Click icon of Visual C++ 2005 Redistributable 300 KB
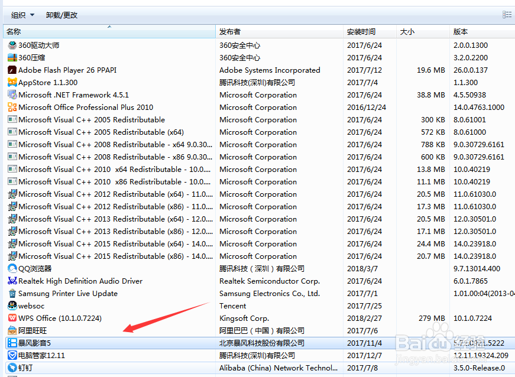 point(12,120)
